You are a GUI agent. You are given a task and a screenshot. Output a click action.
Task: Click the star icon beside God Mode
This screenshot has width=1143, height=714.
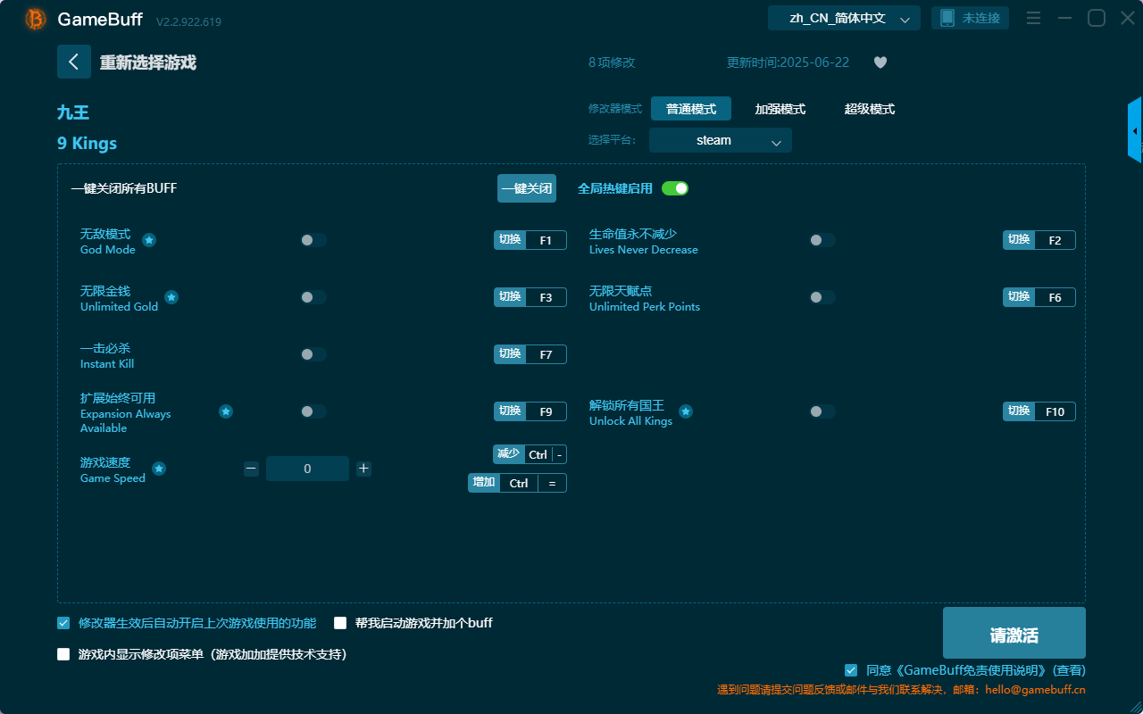148,240
